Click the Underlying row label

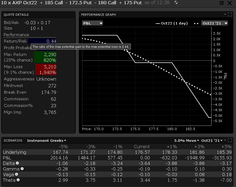coord(15,152)
